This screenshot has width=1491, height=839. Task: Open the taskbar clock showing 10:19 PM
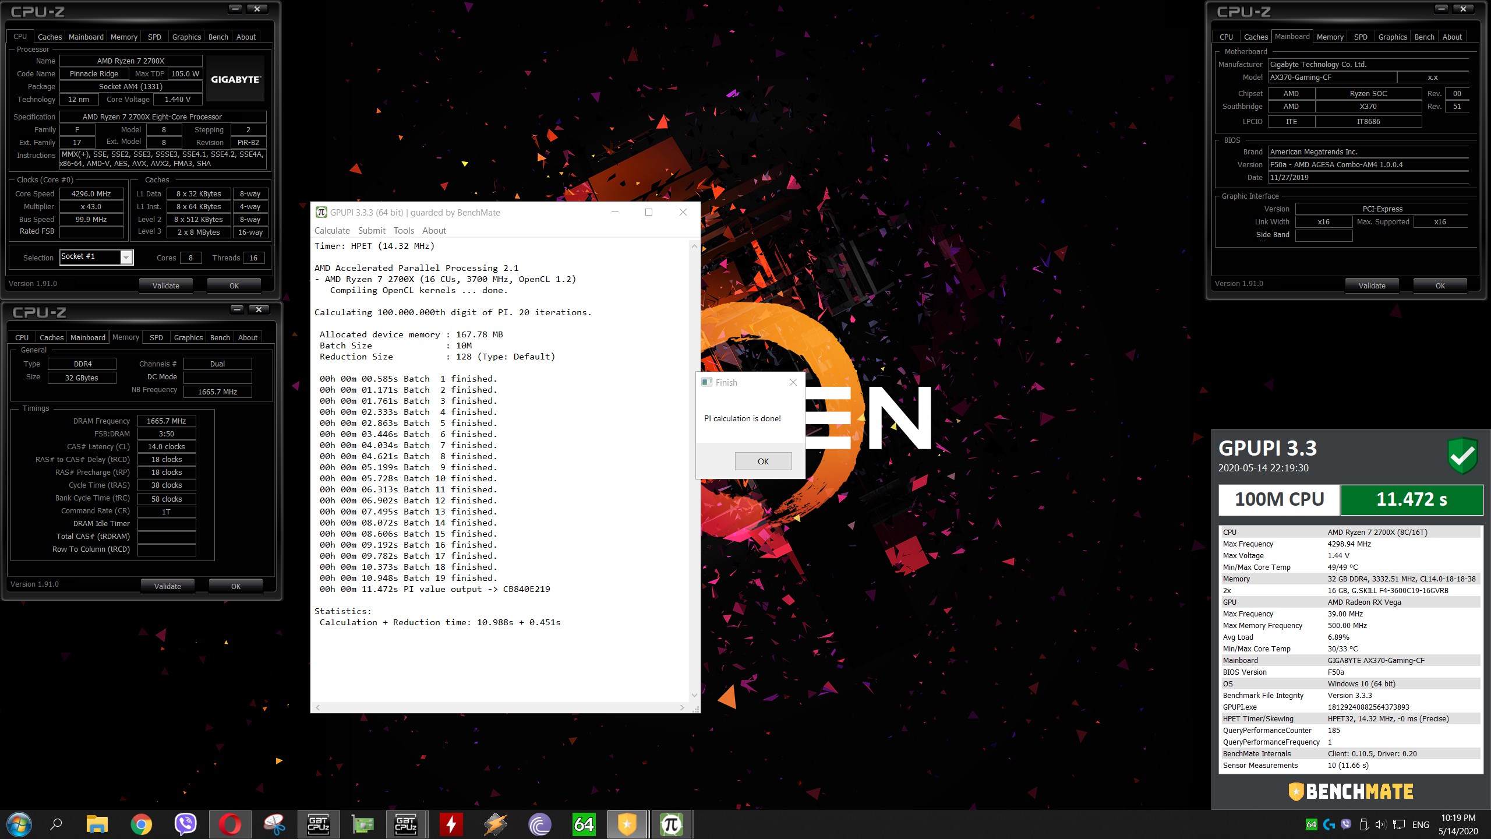(x=1458, y=824)
